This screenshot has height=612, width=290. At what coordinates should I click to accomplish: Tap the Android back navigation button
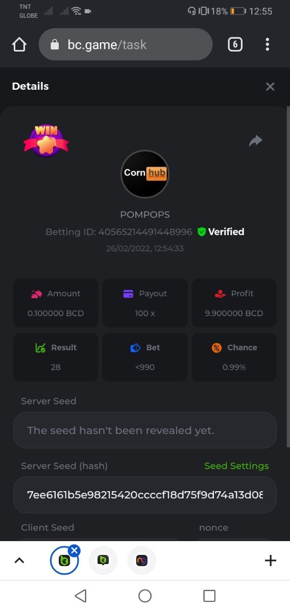point(80,596)
